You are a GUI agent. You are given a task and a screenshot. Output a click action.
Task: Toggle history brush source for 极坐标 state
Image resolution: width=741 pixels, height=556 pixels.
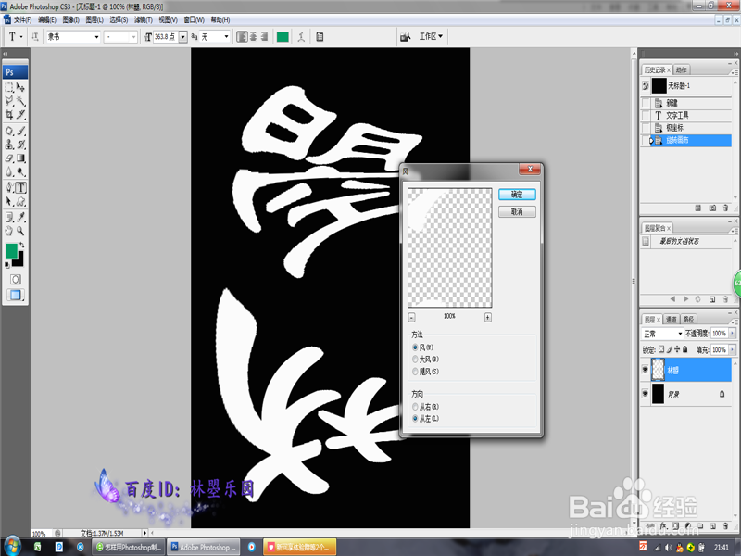646,128
